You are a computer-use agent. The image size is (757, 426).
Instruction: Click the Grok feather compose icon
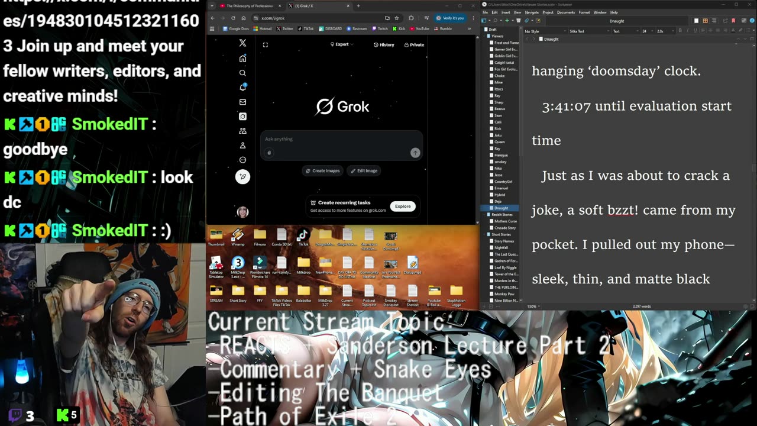242,176
